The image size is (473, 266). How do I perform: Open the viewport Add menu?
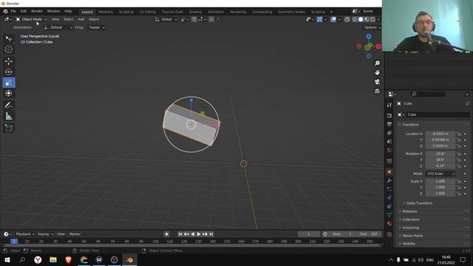(81, 19)
